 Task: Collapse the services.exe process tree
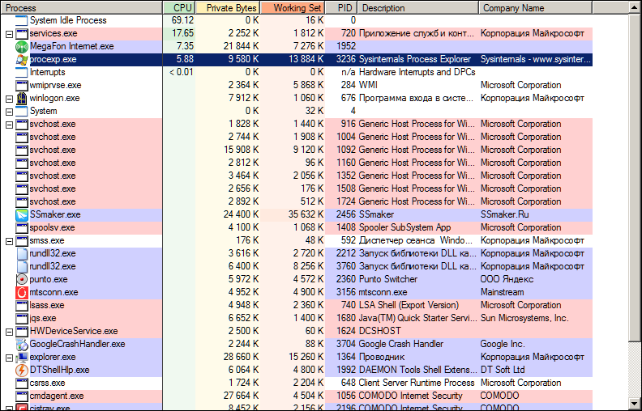click(x=9, y=33)
